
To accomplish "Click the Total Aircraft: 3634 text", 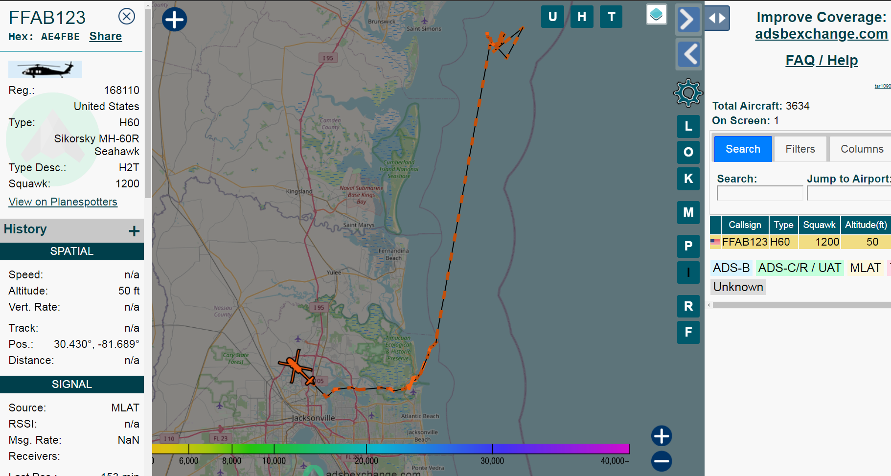I will click(761, 106).
